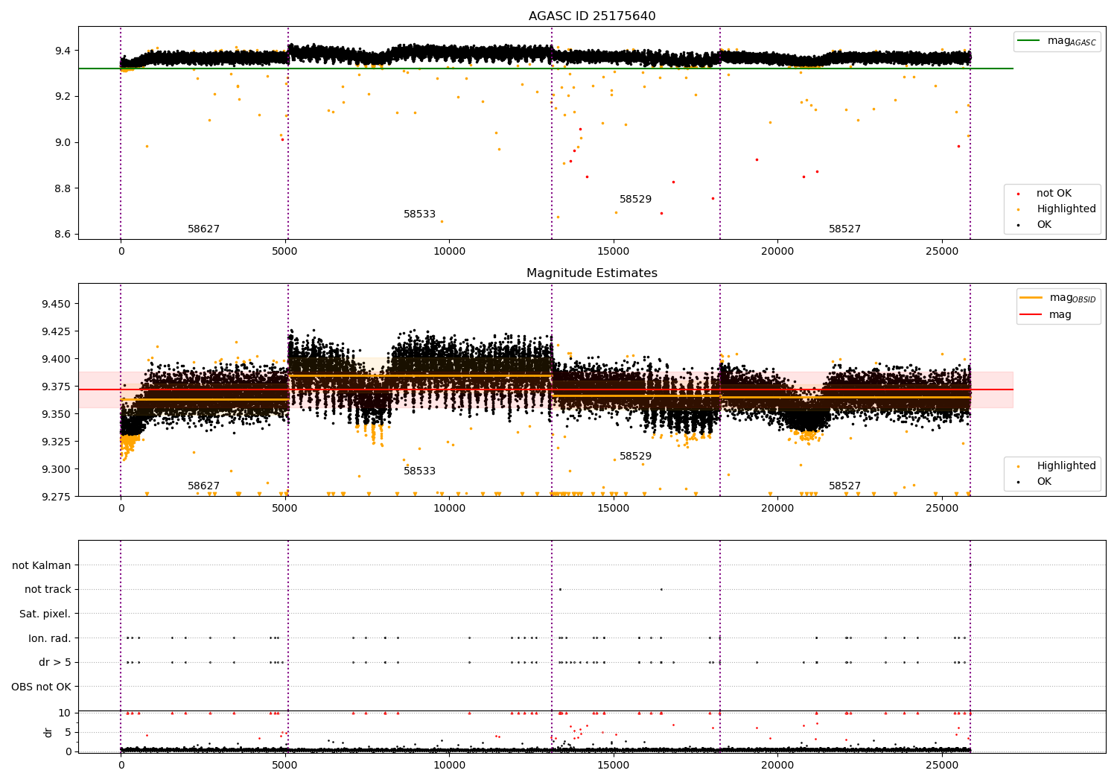Viewport: 1117px width, 782px height.
Task: Click the 'dr > 5' axis label
Action: [x=55, y=662]
